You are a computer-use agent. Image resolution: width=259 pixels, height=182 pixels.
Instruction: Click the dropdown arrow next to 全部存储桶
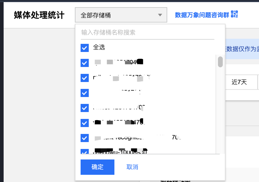point(160,15)
